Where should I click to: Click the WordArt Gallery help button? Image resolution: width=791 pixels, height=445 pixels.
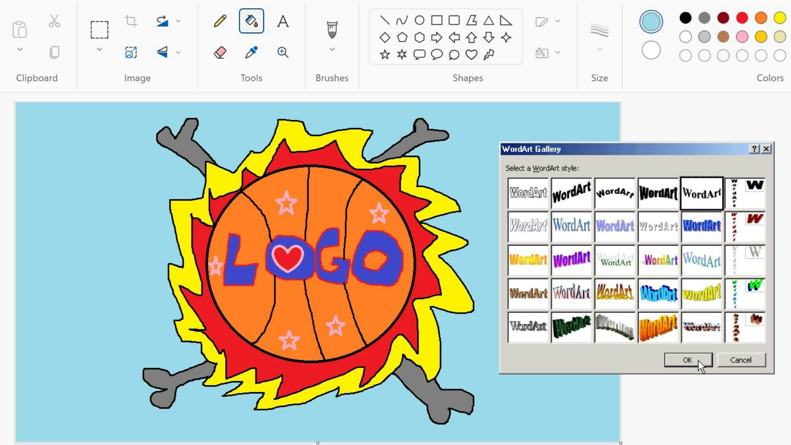click(x=754, y=149)
